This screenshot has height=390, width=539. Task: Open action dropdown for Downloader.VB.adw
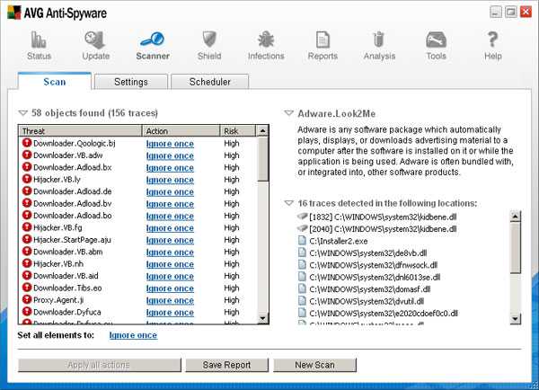tap(170, 155)
